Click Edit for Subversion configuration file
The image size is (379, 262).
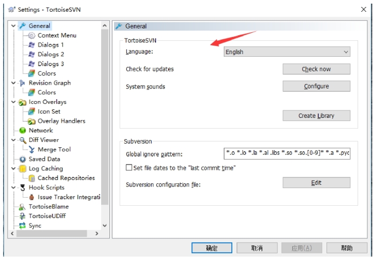tap(316, 183)
